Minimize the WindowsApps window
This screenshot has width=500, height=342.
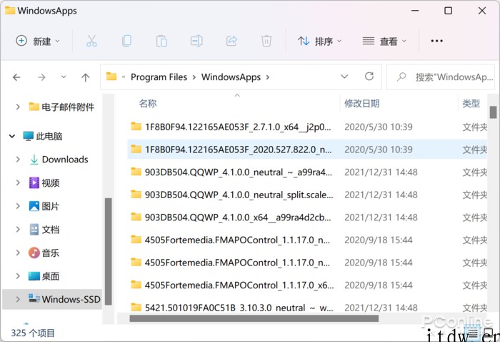tap(415, 11)
